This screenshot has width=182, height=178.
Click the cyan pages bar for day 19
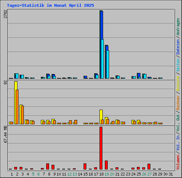click(x=108, y=64)
